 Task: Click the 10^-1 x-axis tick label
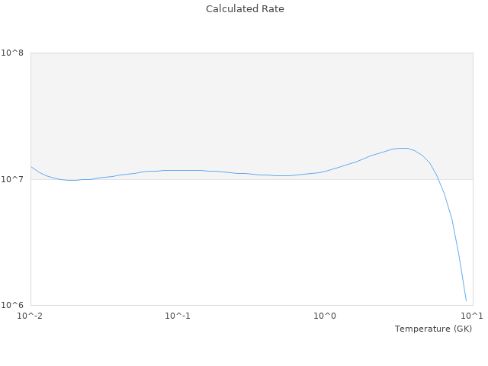tap(178, 316)
